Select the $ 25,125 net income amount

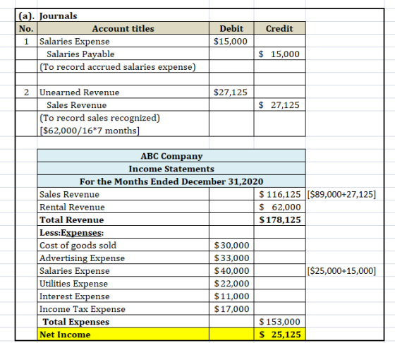pyautogui.click(x=279, y=335)
